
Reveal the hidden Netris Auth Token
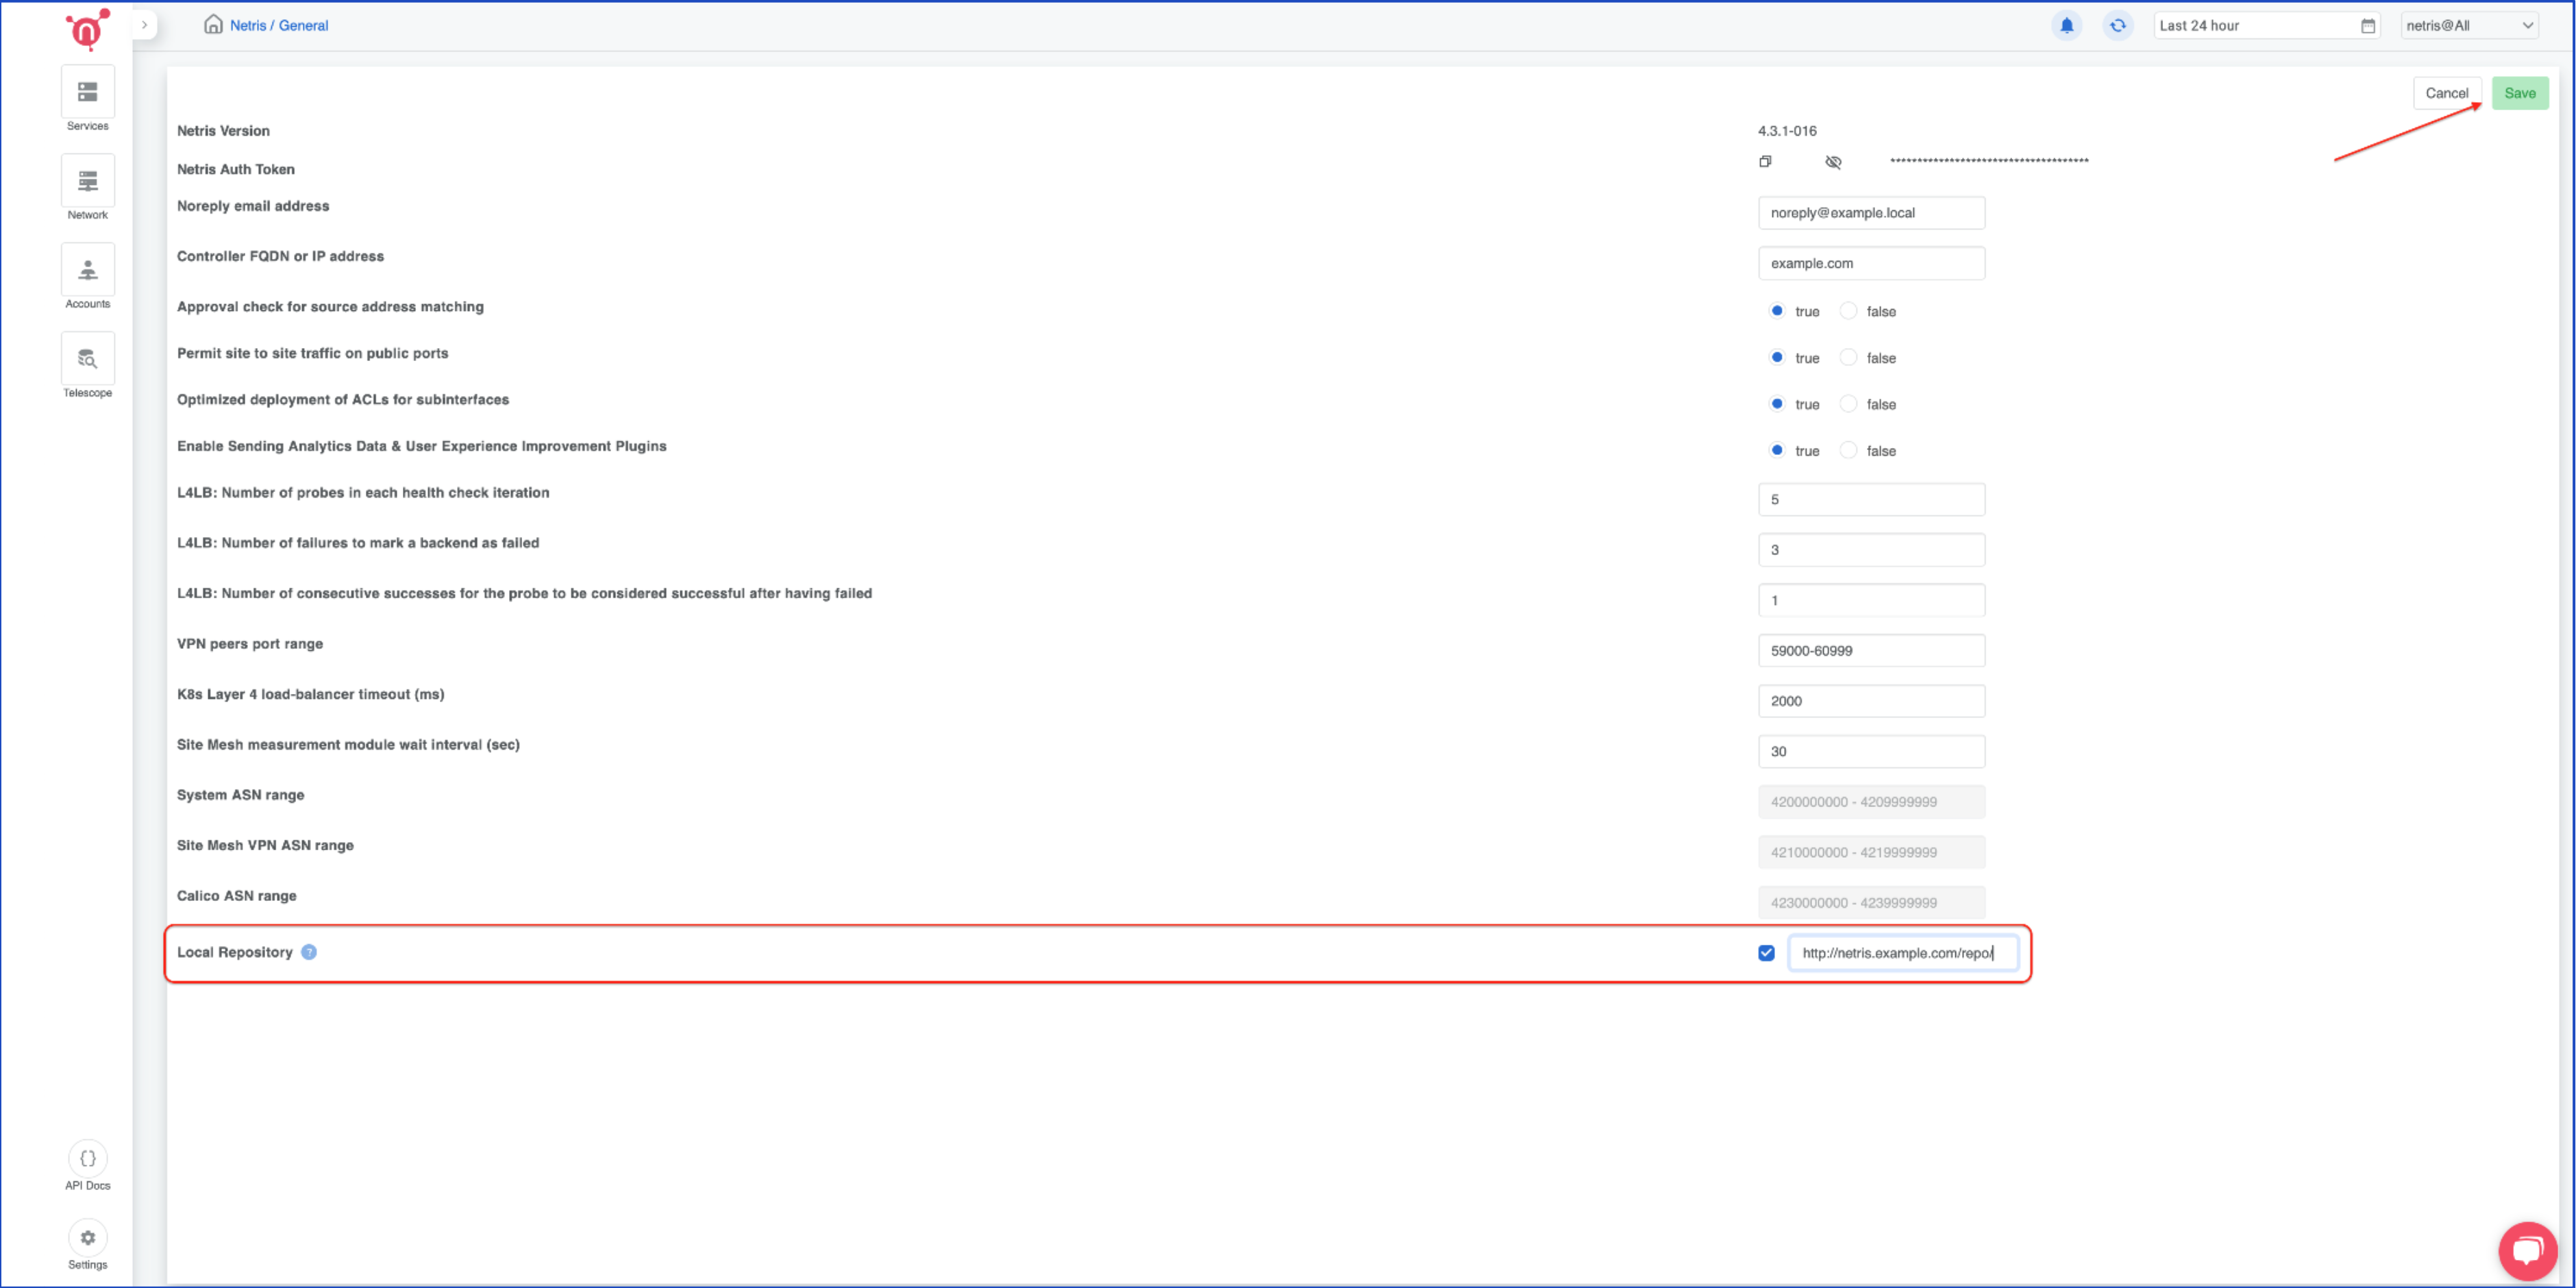1834,161
